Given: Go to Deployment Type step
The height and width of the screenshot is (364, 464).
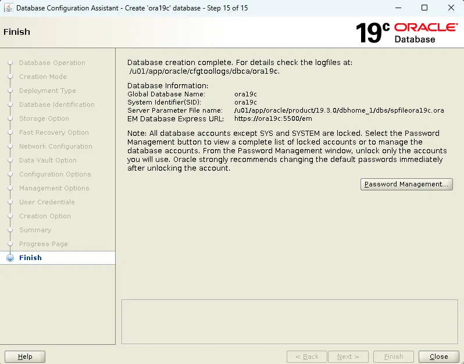Looking at the screenshot, I should (48, 91).
